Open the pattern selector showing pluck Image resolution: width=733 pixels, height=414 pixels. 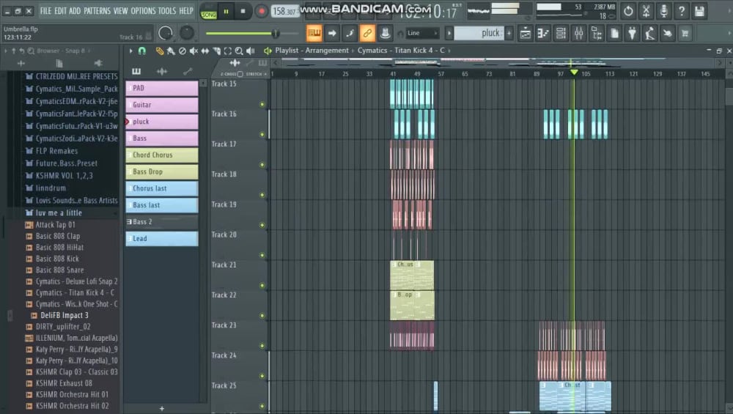pos(479,33)
